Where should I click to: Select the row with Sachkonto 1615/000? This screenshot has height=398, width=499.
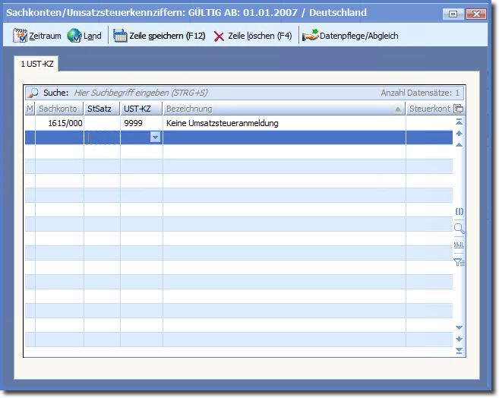(x=65, y=122)
